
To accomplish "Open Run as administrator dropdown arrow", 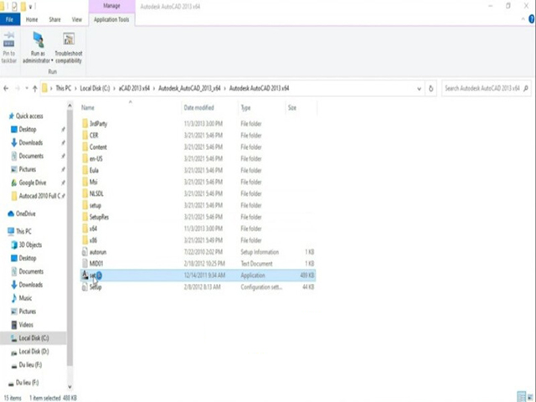I will (x=52, y=61).
